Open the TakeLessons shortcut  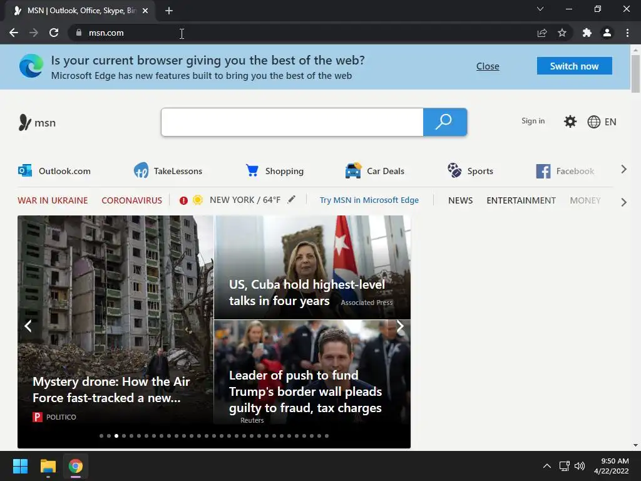[x=168, y=170]
